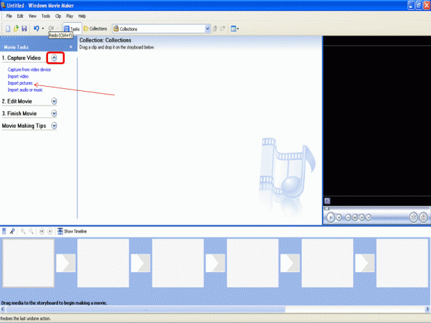
Task: Click the preview monitor seek bar
Action: 377,209
